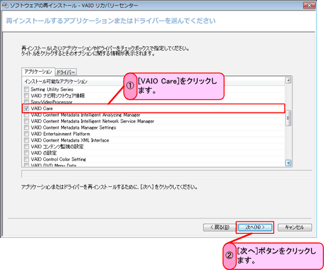This screenshot has height=270, width=324.
Task: Check the Setting Utility Series checkbox
Action: pos(26,89)
